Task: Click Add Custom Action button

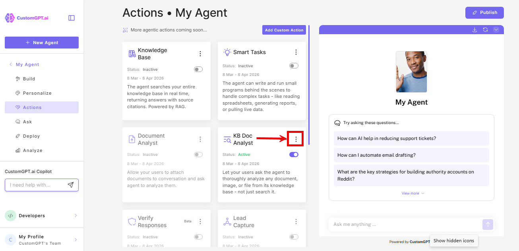Action: (284, 30)
